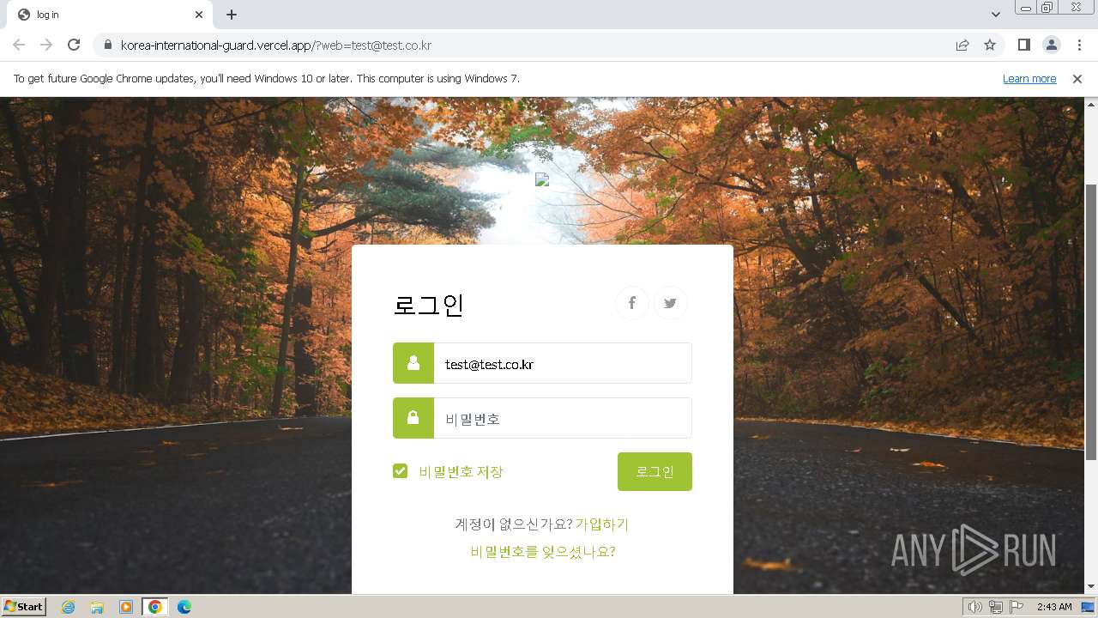Click the email field with test@test.co.kr
Screen dimensions: 1098x618
click(563, 363)
